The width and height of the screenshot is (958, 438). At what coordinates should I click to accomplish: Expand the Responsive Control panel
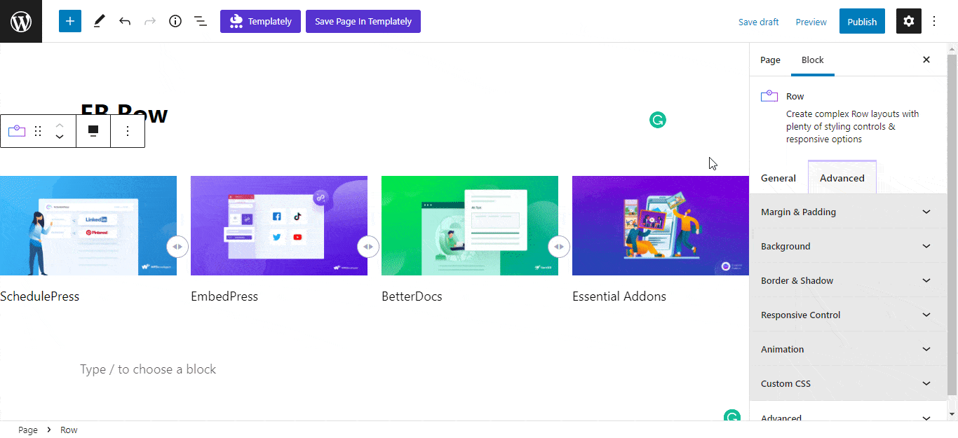[x=848, y=315]
